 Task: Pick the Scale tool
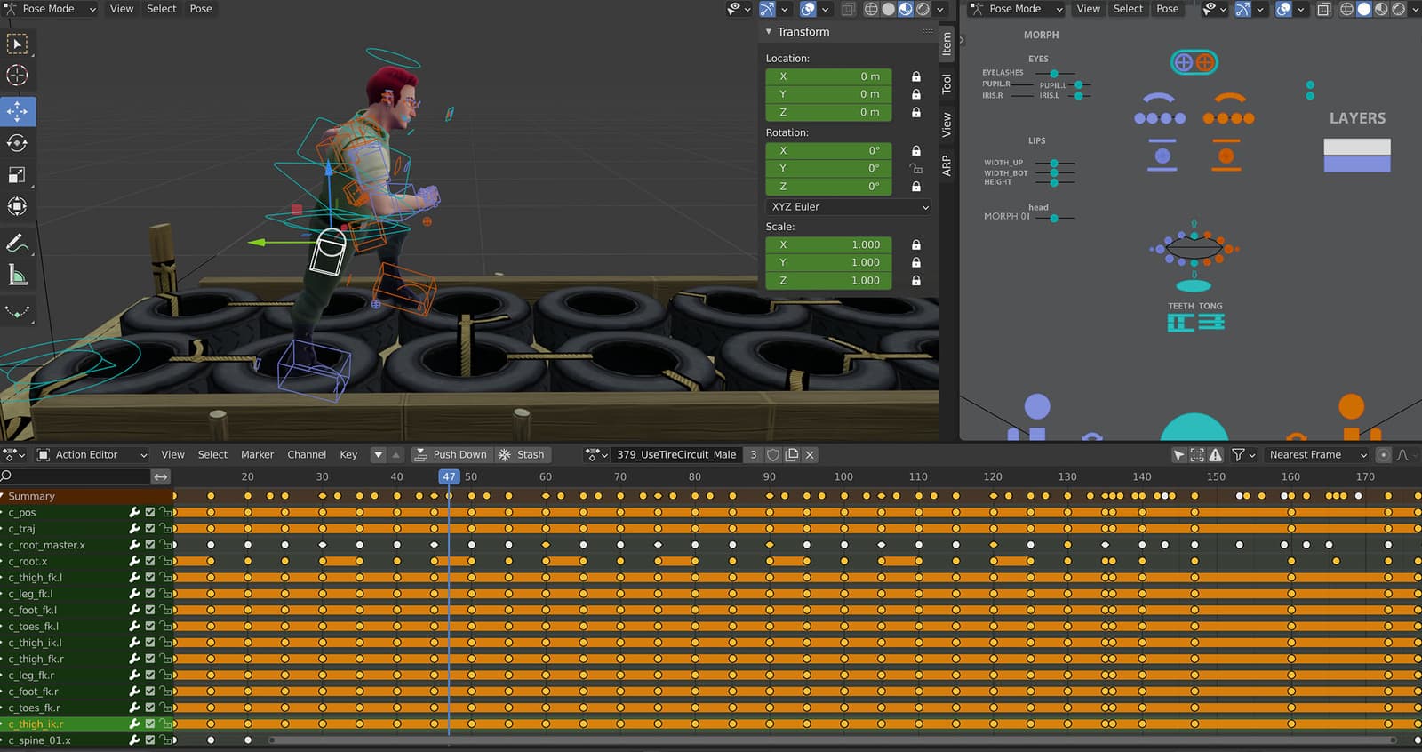(x=17, y=175)
